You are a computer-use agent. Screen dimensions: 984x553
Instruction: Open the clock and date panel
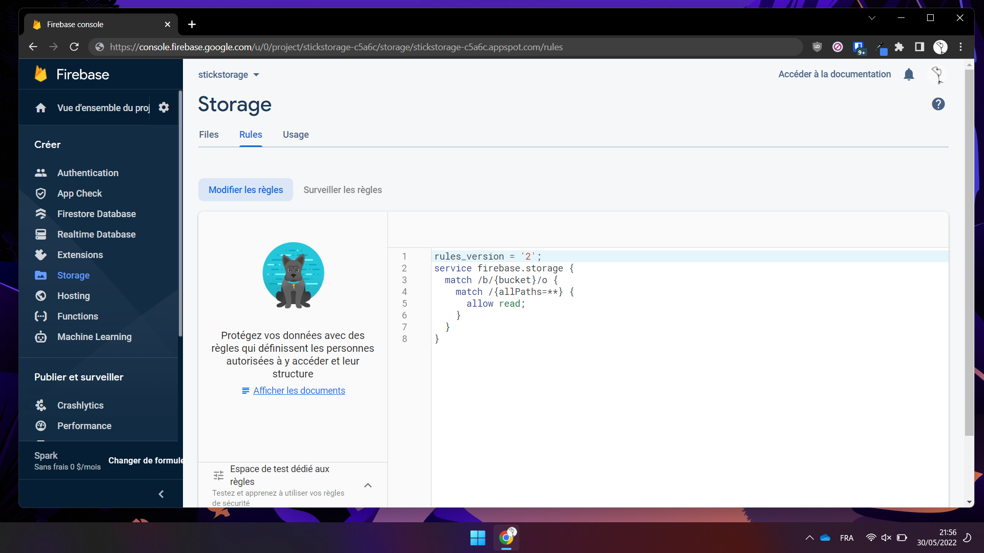click(936, 538)
